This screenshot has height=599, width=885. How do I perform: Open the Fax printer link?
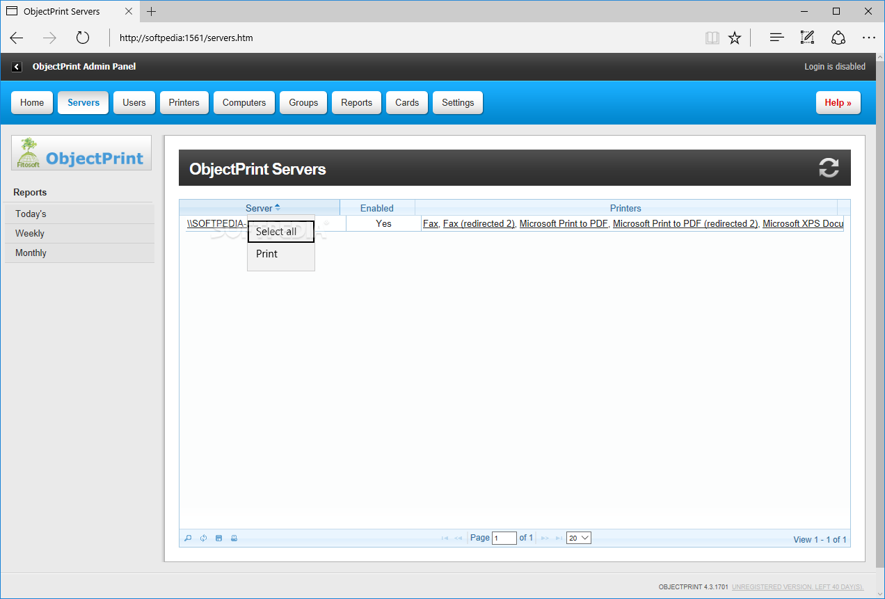tap(431, 223)
